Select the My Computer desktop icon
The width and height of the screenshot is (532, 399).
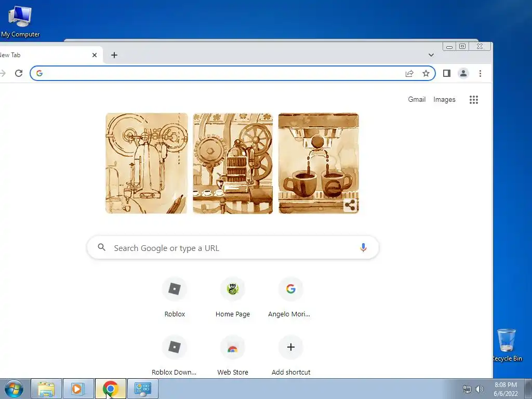[x=20, y=21]
